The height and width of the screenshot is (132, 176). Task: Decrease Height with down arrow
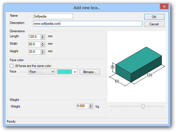[x=43, y=53]
